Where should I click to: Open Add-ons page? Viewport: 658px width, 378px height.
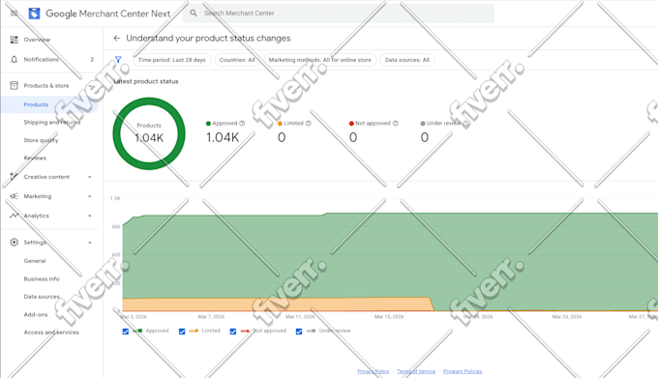pos(36,314)
